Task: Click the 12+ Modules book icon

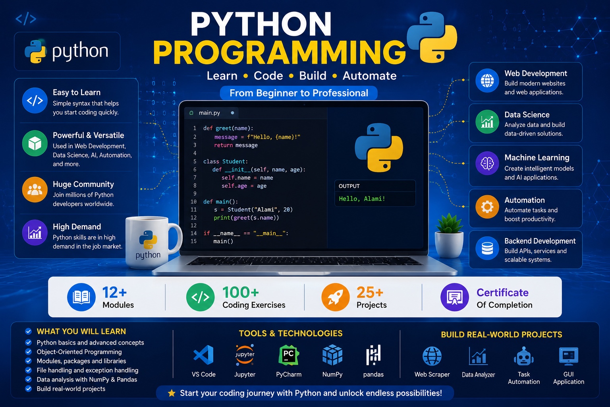Action: tap(81, 297)
